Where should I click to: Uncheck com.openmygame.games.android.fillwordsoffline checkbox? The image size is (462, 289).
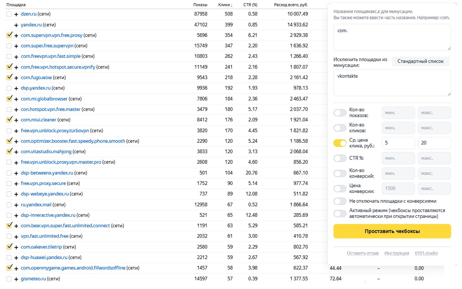pos(9,268)
